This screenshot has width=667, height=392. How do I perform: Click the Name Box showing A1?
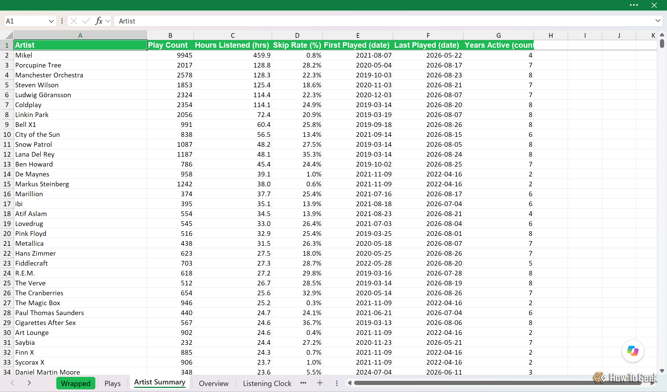tap(26, 21)
